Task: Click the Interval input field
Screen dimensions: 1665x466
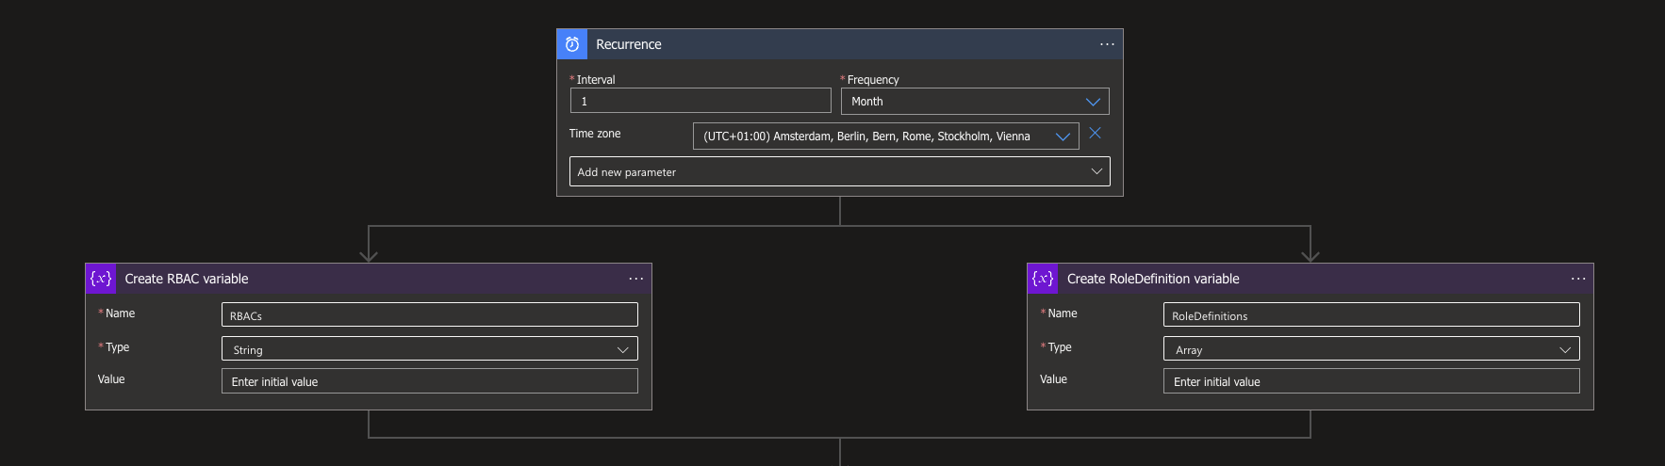Action: (x=700, y=102)
